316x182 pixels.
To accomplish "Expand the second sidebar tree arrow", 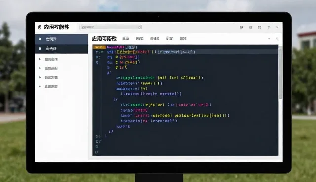I will pos(40,68).
